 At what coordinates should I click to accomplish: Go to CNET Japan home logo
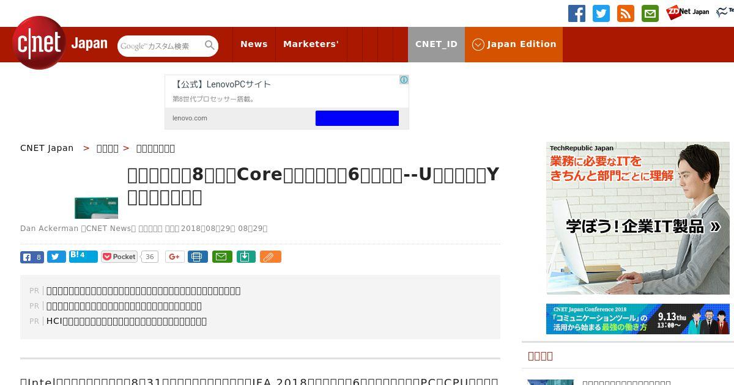tap(59, 43)
